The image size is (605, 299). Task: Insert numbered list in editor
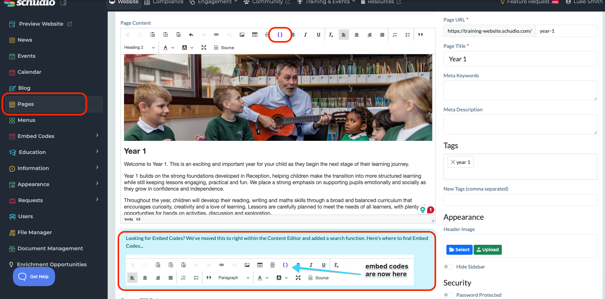(x=395, y=35)
